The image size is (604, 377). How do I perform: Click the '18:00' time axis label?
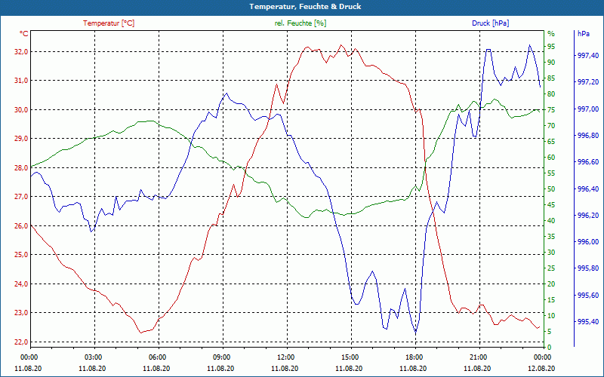click(414, 357)
